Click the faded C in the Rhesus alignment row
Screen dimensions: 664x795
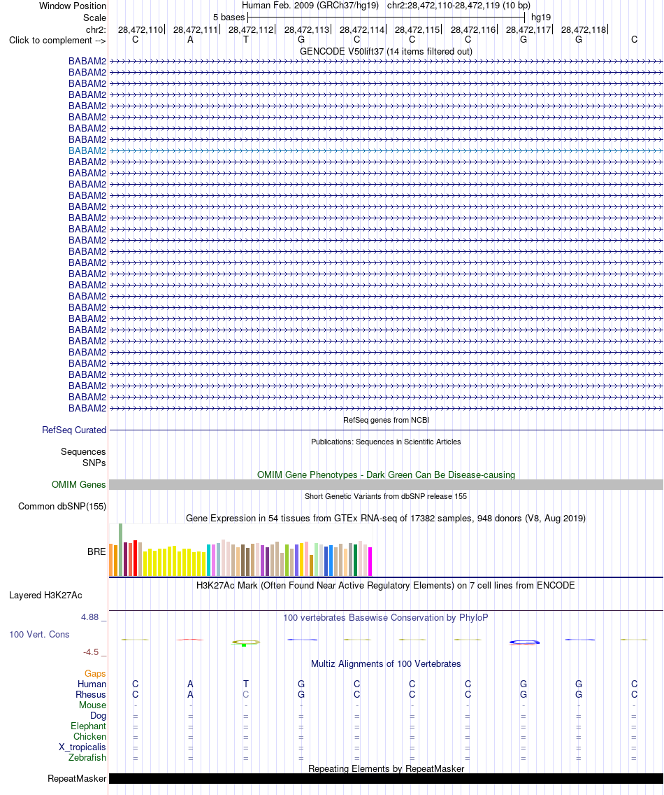tap(245, 695)
